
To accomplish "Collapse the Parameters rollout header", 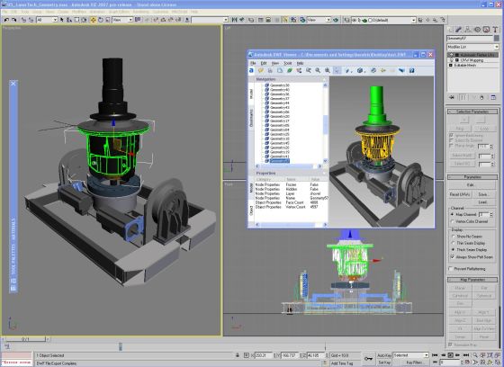I will click(x=472, y=177).
